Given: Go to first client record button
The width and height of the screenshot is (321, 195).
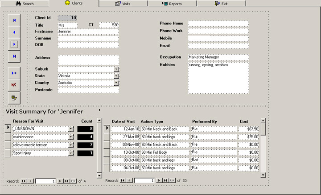Looking at the screenshot, I should tap(14, 20).
